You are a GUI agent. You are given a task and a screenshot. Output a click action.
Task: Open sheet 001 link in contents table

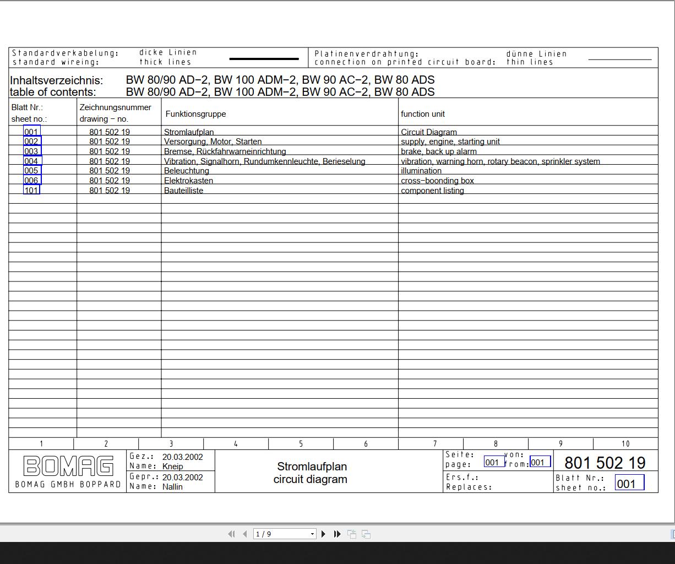point(31,132)
